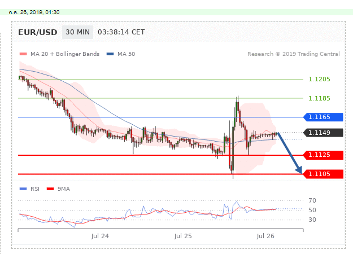Click the 03:38:14 CET timestamp
The image size is (353, 254).
pos(121,32)
